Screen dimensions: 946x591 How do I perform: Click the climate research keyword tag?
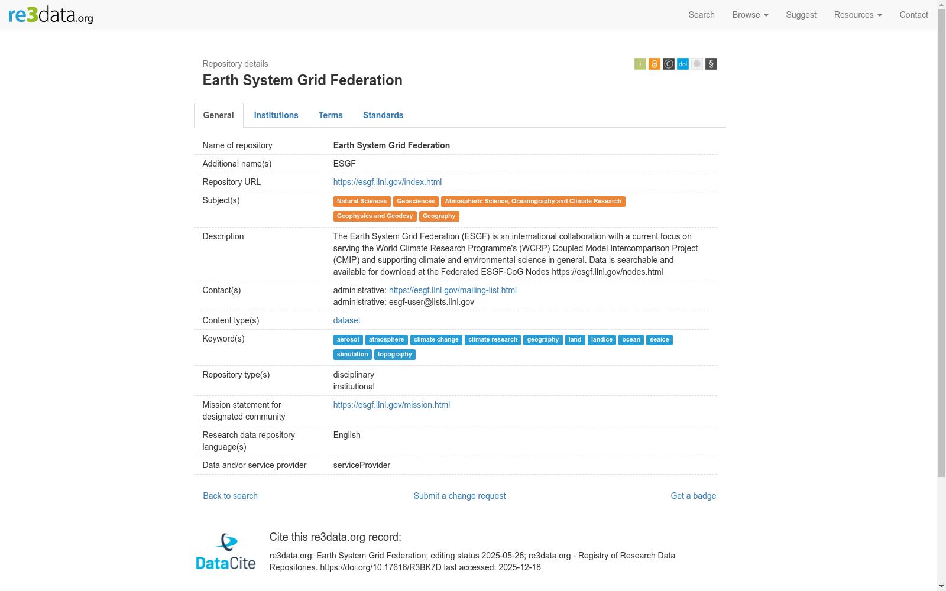[x=493, y=340]
